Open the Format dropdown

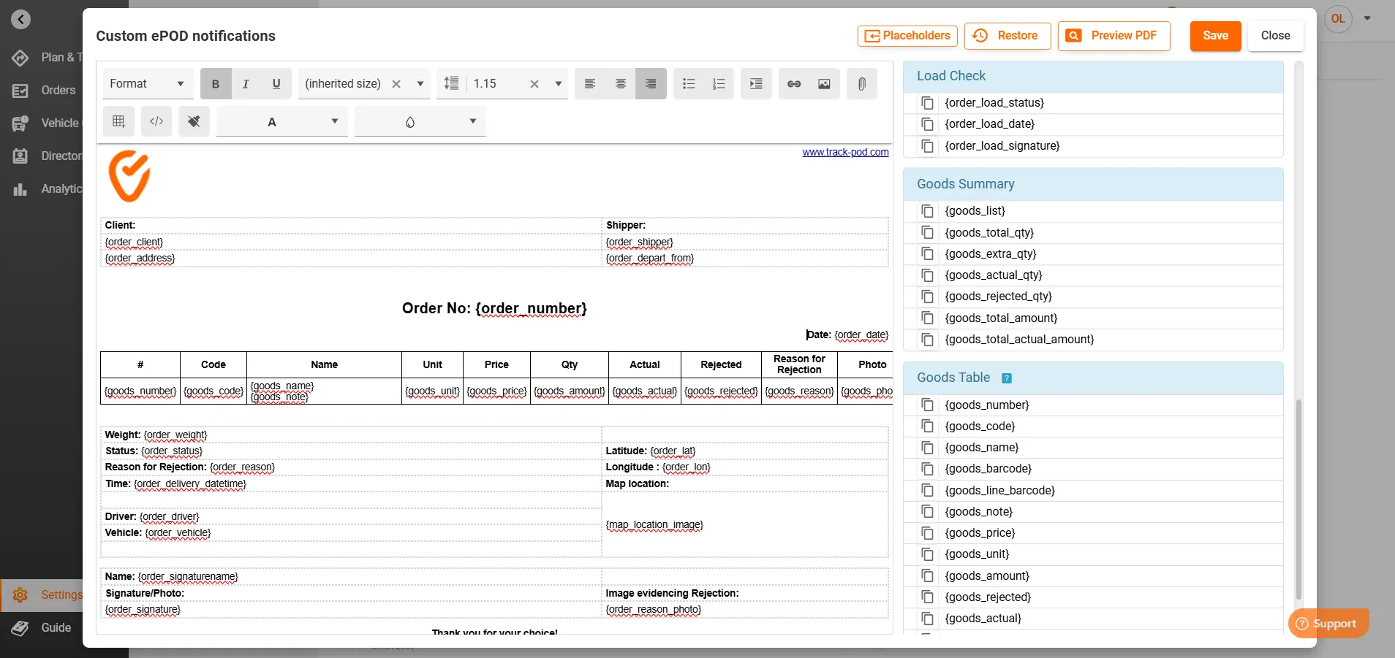click(147, 84)
